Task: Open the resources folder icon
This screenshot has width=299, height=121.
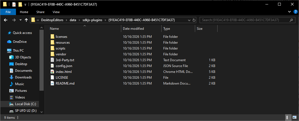Action: pos(52,42)
